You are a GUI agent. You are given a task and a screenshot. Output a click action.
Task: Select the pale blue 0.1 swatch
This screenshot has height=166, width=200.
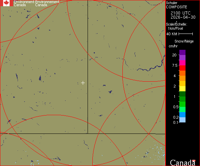[182, 120]
